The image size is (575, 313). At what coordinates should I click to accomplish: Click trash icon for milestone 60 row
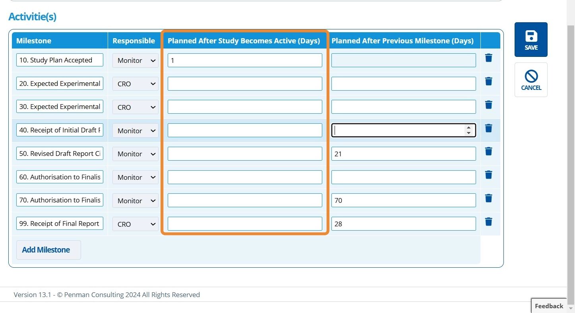pos(489,175)
